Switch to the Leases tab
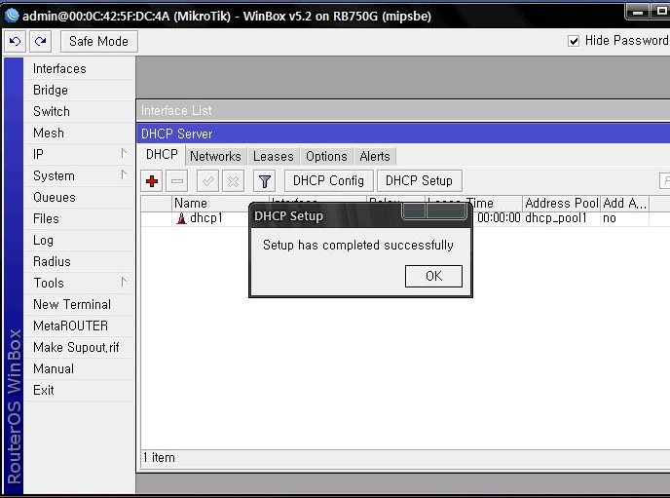The image size is (670, 498). pyautogui.click(x=273, y=157)
